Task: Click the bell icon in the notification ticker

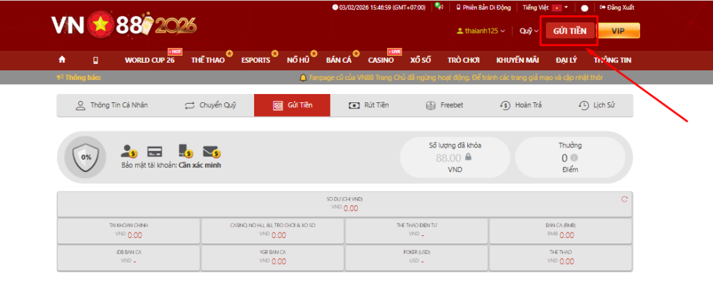Action: pos(303,78)
